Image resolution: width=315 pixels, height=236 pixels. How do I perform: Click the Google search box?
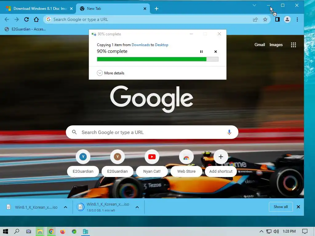pyautogui.click(x=152, y=132)
